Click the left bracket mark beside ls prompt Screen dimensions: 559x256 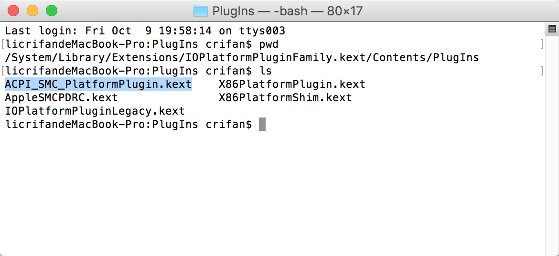(x=2, y=71)
